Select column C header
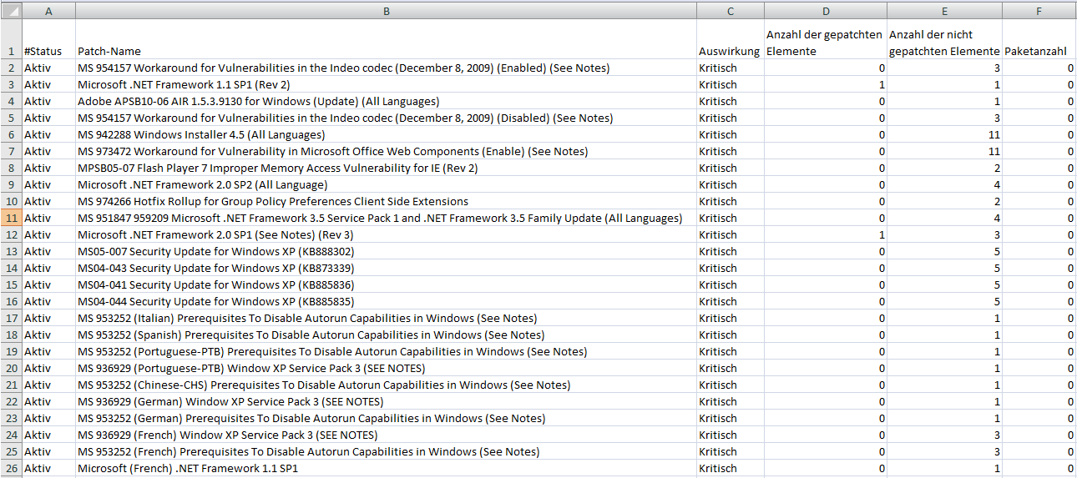This screenshot has width=1077, height=478. tap(731, 11)
